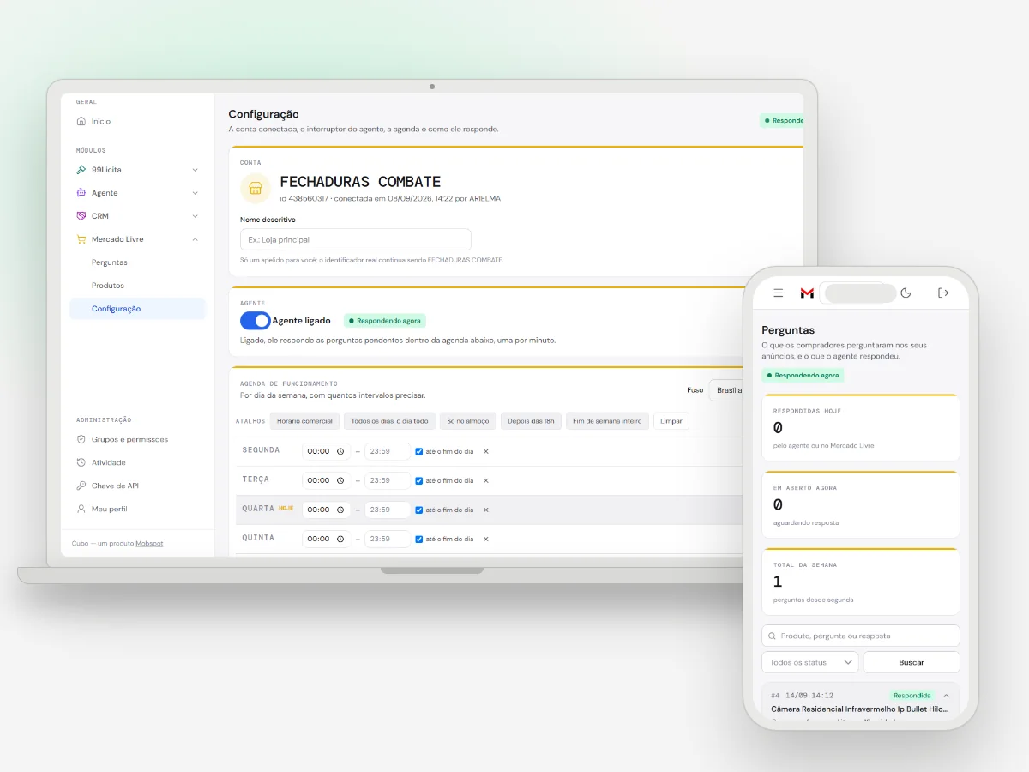Remove the Quinta interval with its X
Image resolution: width=1029 pixels, height=772 pixels.
tap(485, 539)
